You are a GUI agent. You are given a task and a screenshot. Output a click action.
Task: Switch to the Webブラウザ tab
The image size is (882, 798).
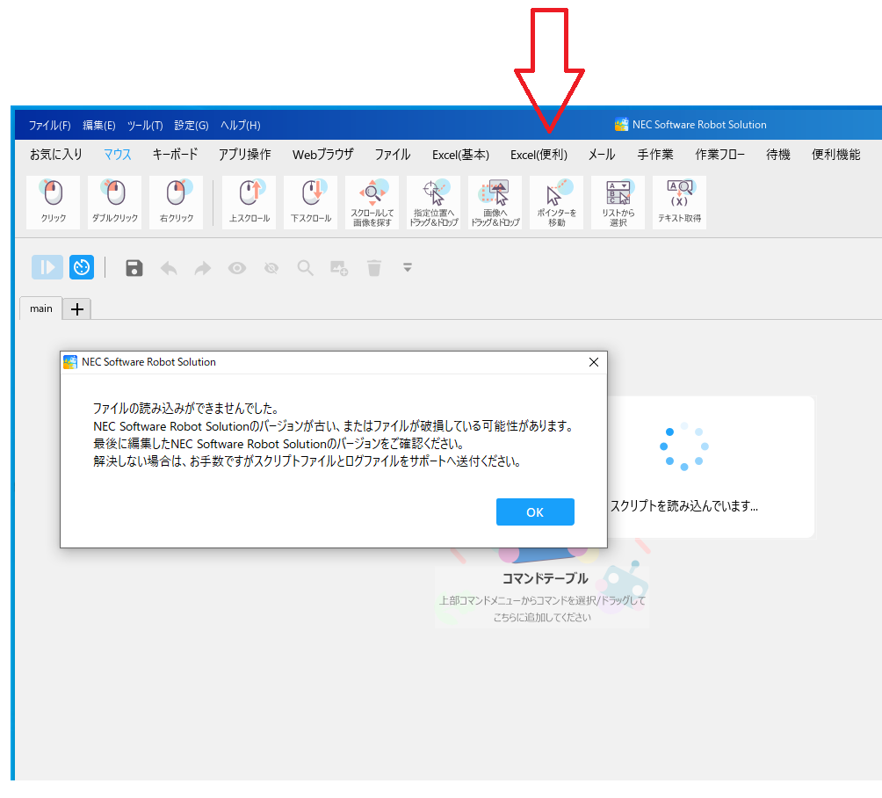tap(323, 155)
